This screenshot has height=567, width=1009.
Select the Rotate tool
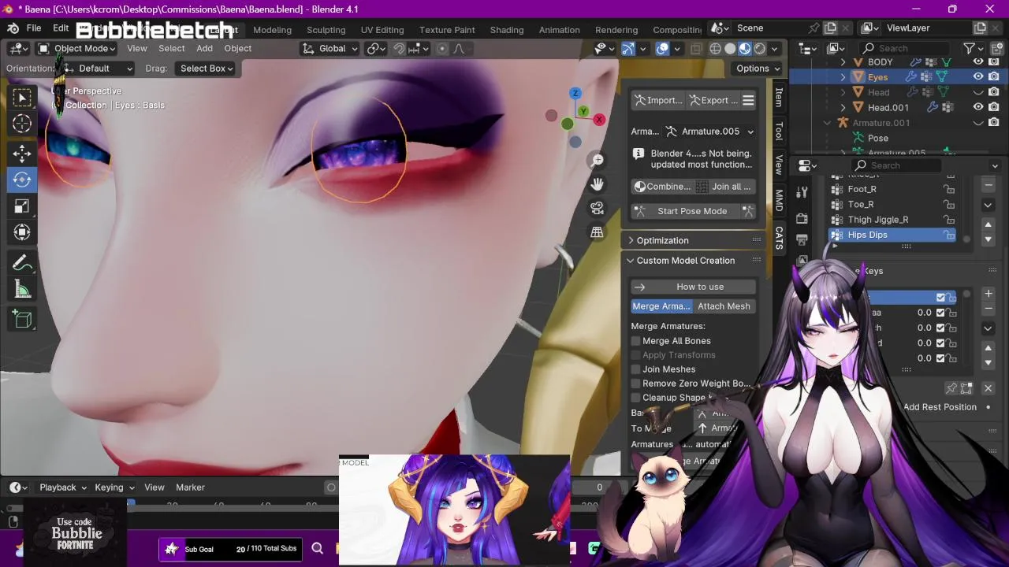click(22, 180)
